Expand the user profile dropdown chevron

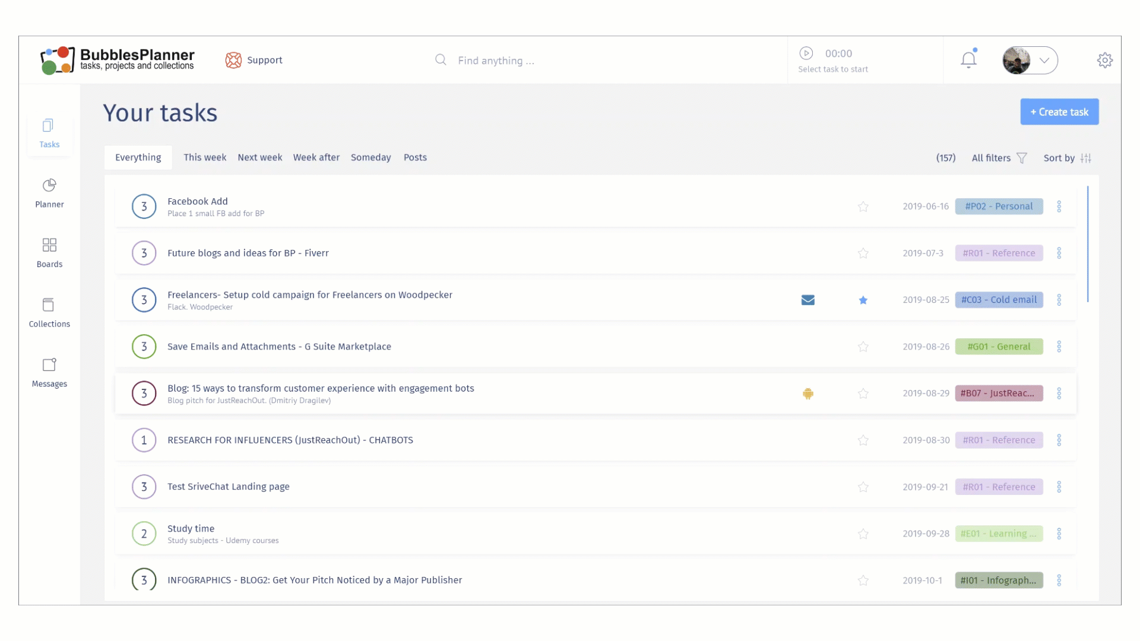point(1044,61)
